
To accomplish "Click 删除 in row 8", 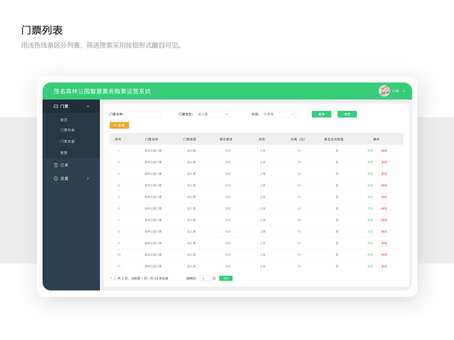I will (x=384, y=232).
